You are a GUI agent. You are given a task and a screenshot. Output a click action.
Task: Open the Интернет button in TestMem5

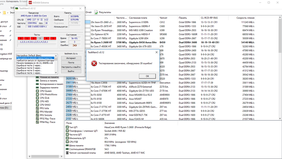coord(71,58)
